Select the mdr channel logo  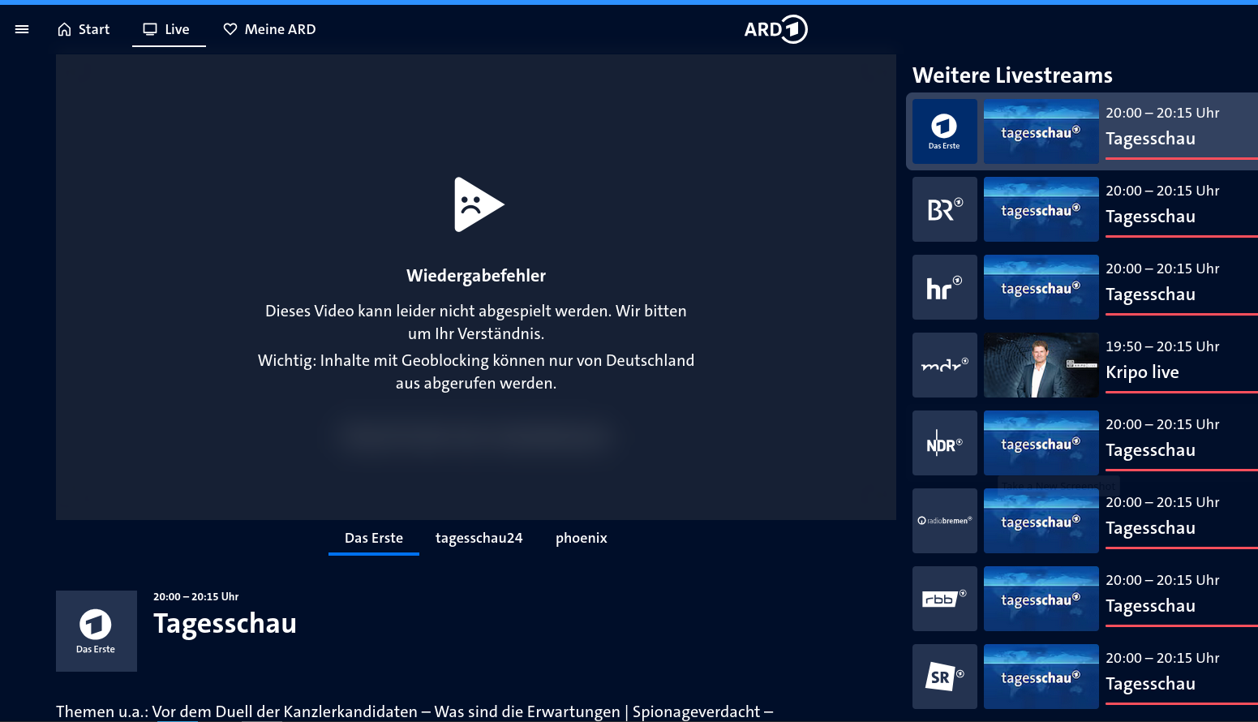tap(944, 365)
